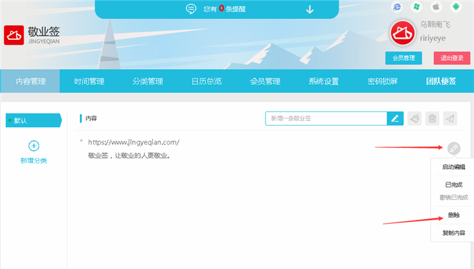This screenshot has width=474, height=269.
Task: Click the round pencil edit icon on note
Action: (454, 148)
